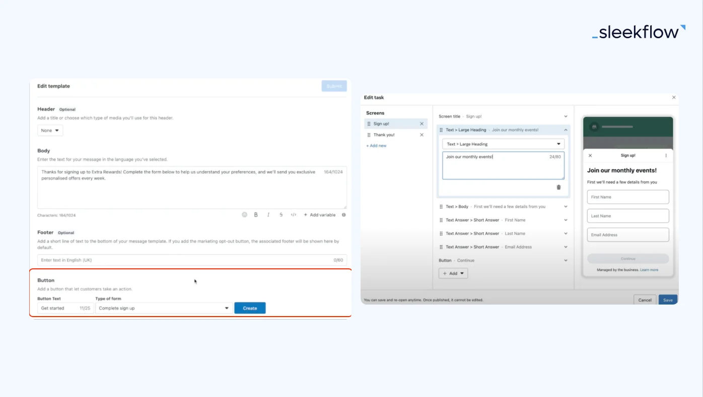The image size is (703, 397).
Task: Click the SleekFlow logo
Action: point(639,32)
